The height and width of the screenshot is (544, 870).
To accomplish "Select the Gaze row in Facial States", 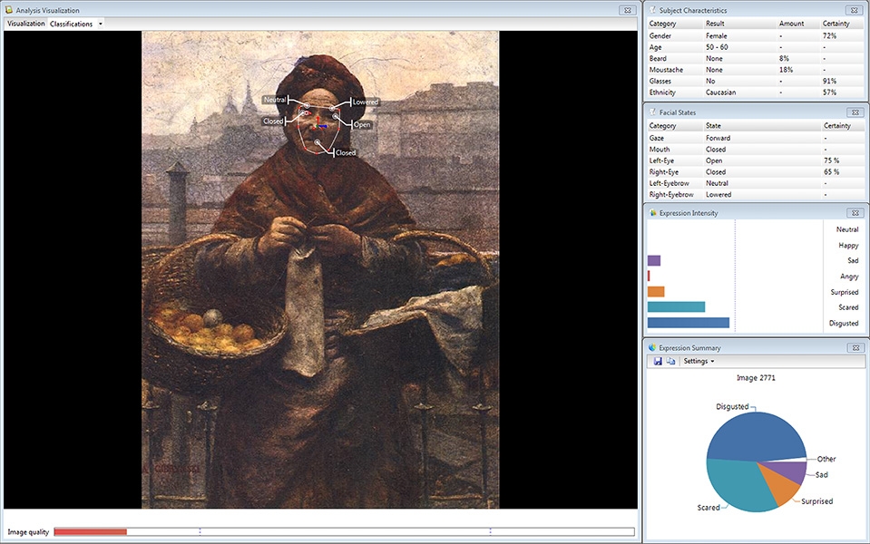I will 756,138.
